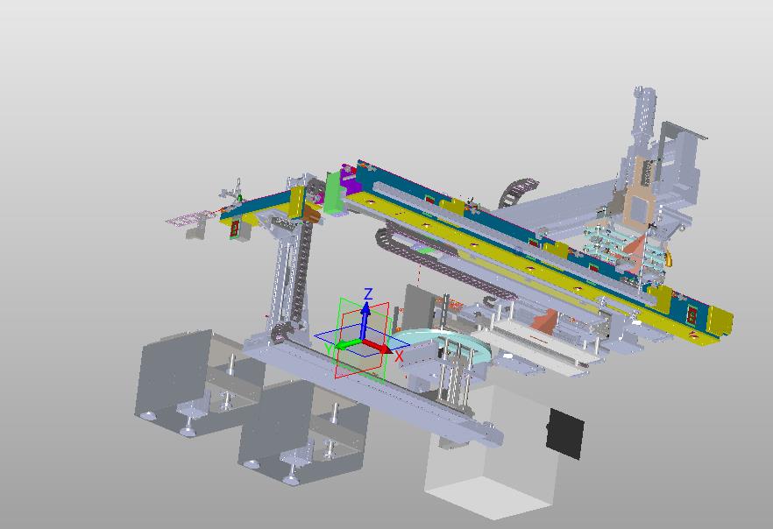Screen dimensions: 773x529
Task: Select the red X axis arrow of triad
Action: click(x=378, y=346)
